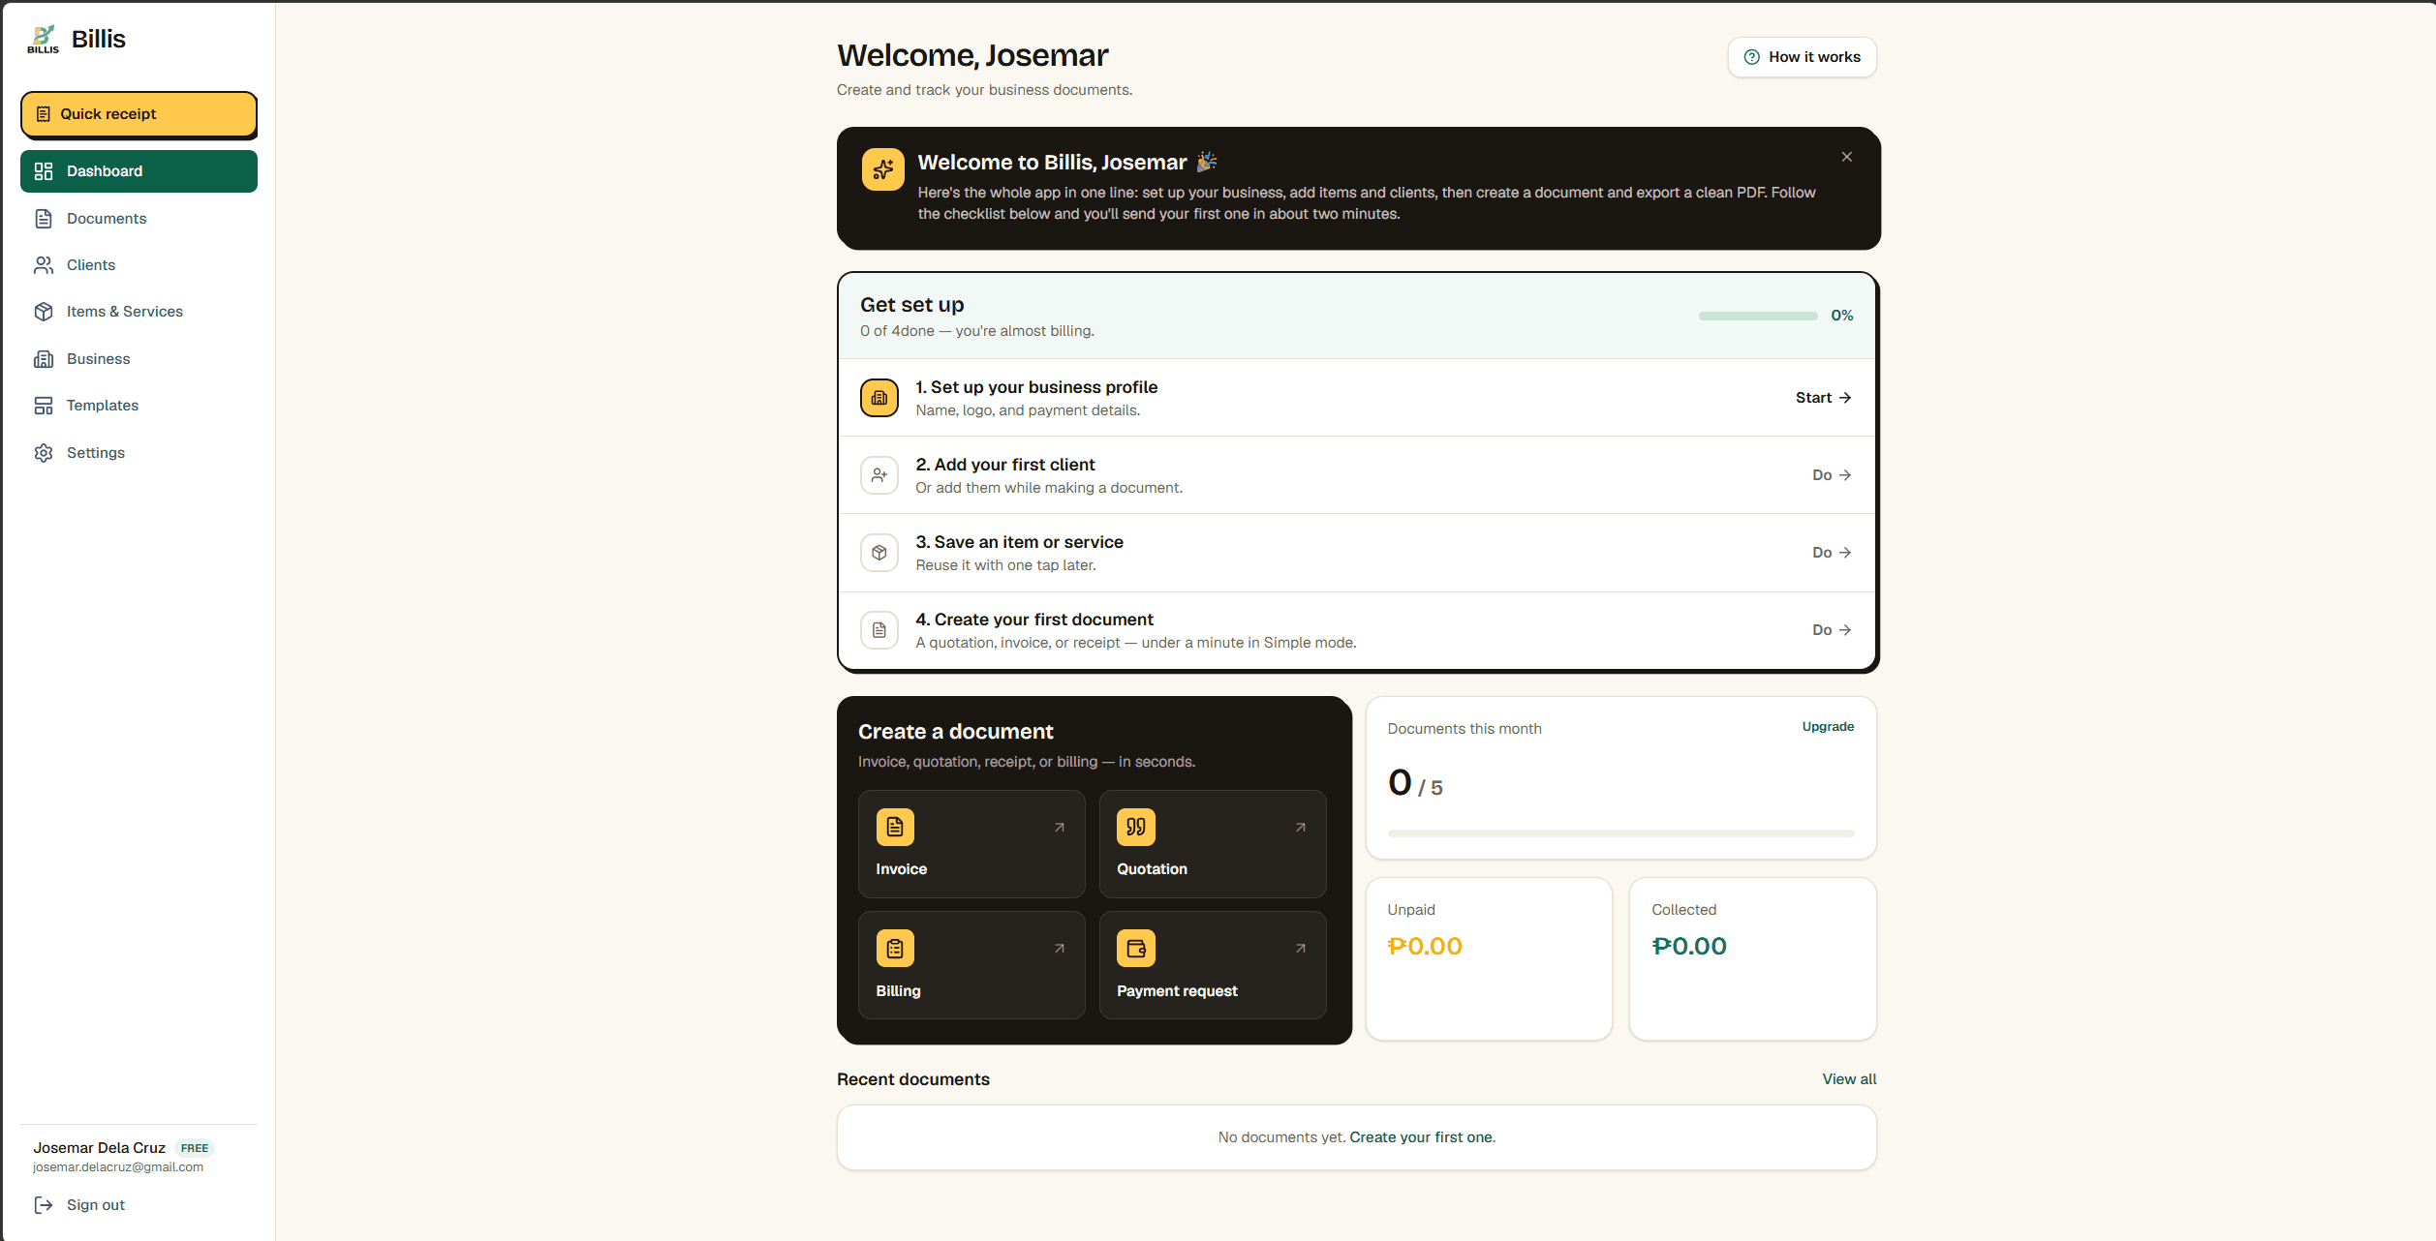Click the Settings gear icon
The width and height of the screenshot is (2436, 1241).
44,453
